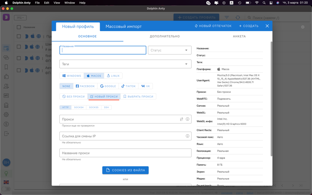Toggle the select-all checkbox beside Название header
The height and width of the screenshot is (195, 312).
tap(19, 27)
